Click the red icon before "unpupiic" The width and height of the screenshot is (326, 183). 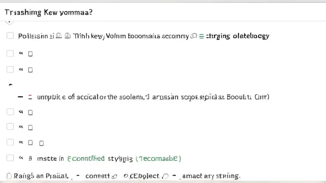pos(30,97)
